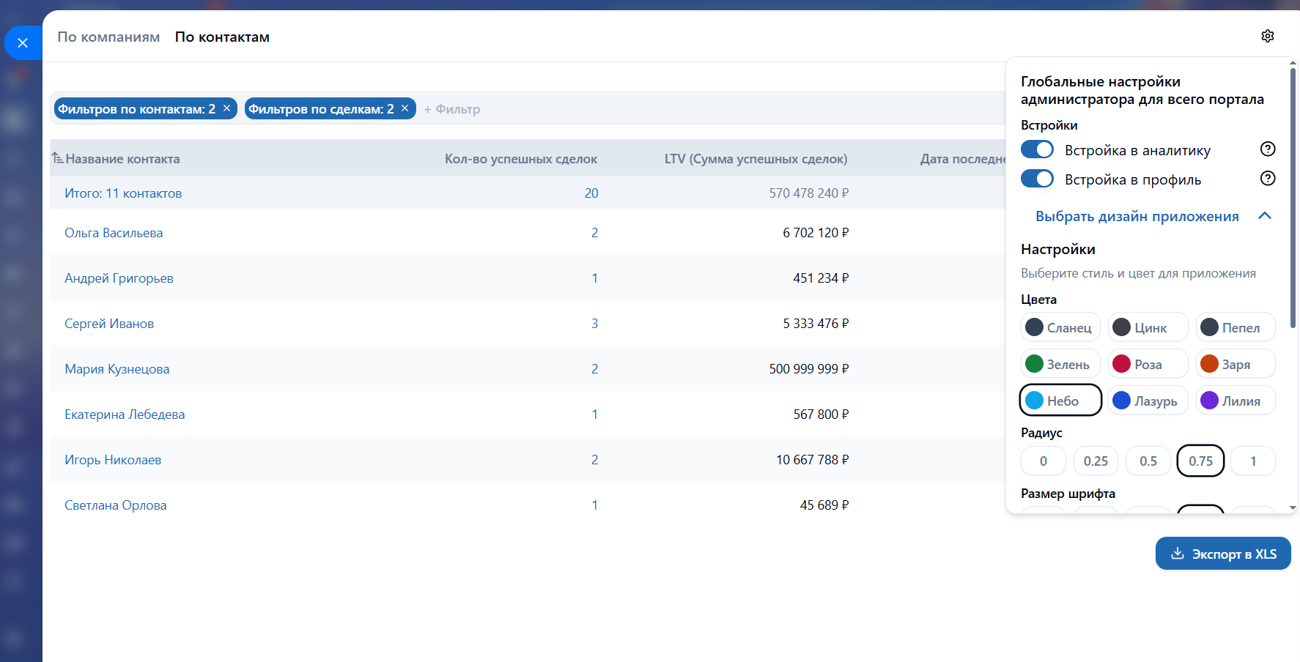Screen dimensions: 1300x662
Task: Pick the Роза color option
Action: tap(1147, 364)
